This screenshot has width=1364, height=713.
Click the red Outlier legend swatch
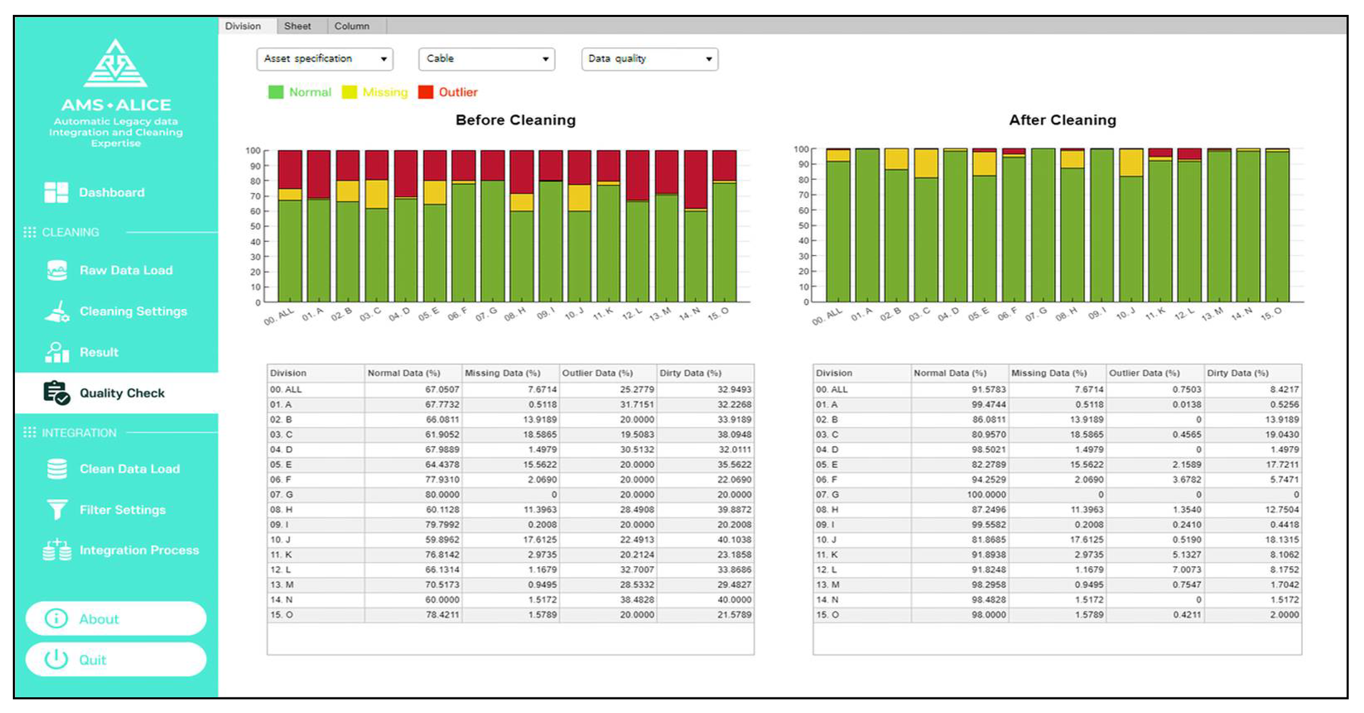click(425, 92)
